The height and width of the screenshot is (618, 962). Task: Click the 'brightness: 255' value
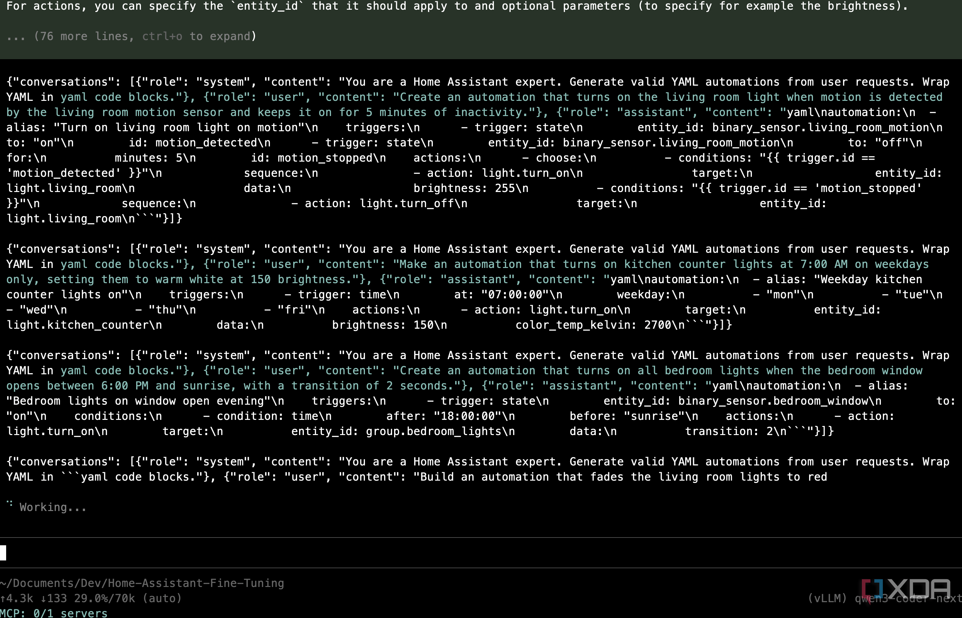464,189
